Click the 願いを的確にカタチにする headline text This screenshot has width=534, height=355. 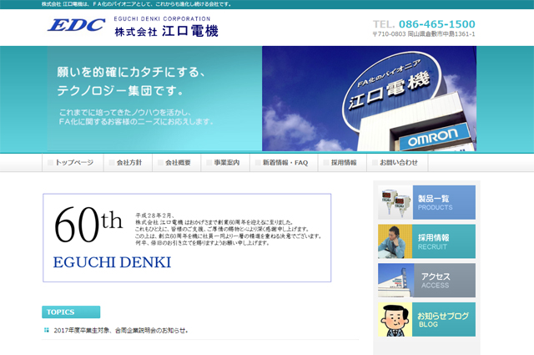point(131,72)
